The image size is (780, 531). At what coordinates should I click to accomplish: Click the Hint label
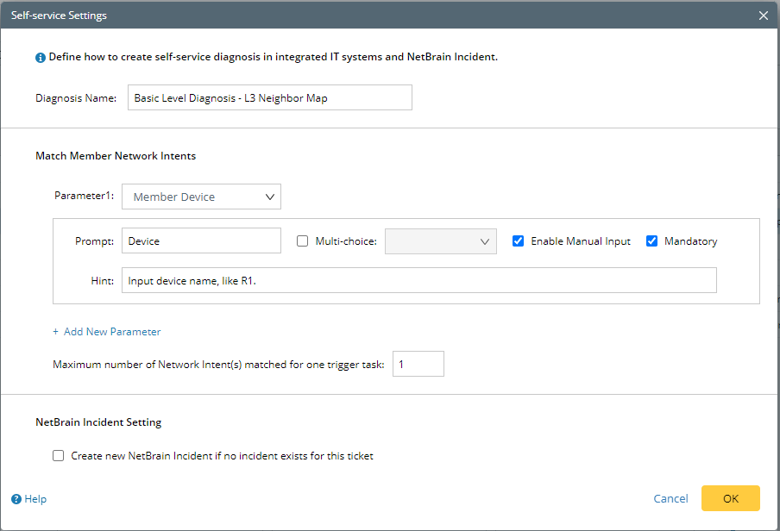(x=102, y=281)
